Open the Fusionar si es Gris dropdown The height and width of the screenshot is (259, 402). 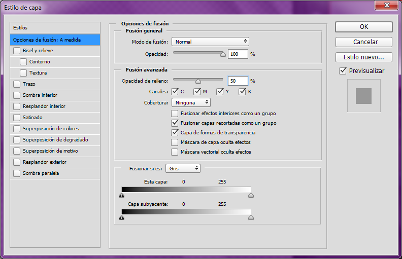pyautogui.click(x=183, y=168)
